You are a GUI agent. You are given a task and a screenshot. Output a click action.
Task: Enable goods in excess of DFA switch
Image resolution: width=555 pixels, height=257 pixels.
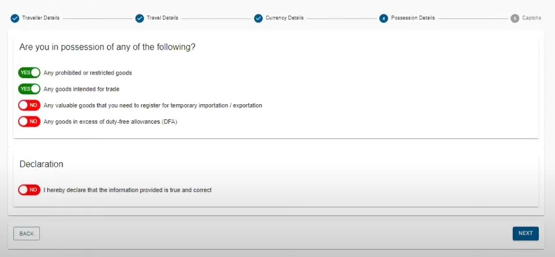[x=30, y=122]
